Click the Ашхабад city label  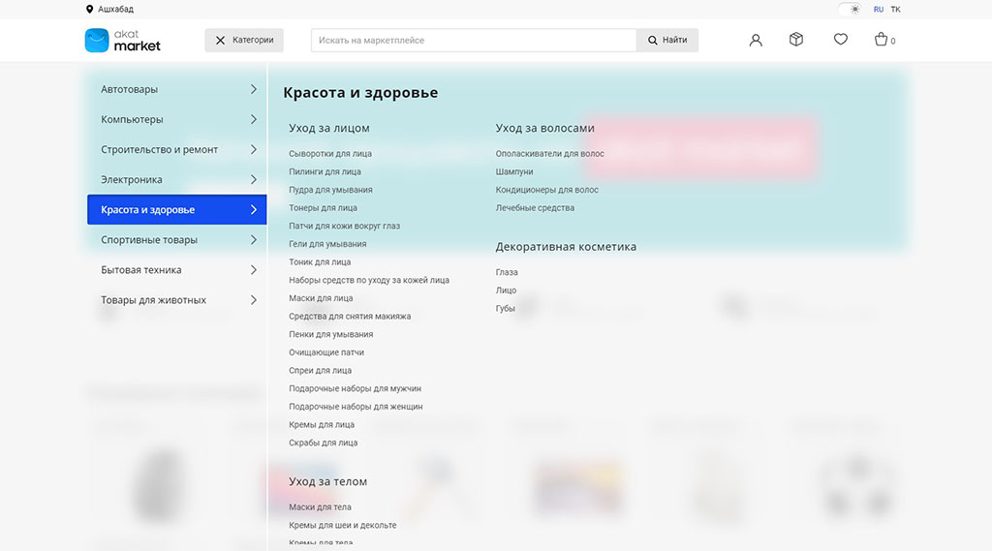(115, 10)
